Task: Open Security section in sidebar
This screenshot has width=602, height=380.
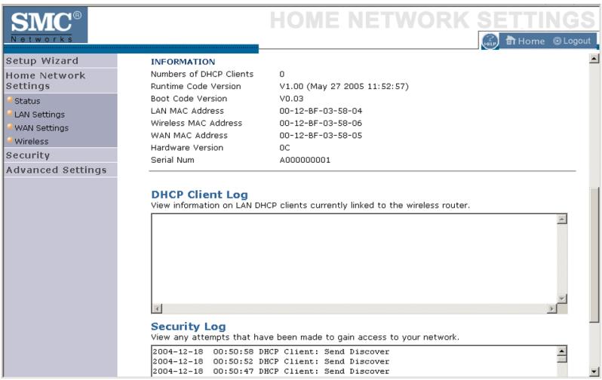Action: tap(28, 155)
